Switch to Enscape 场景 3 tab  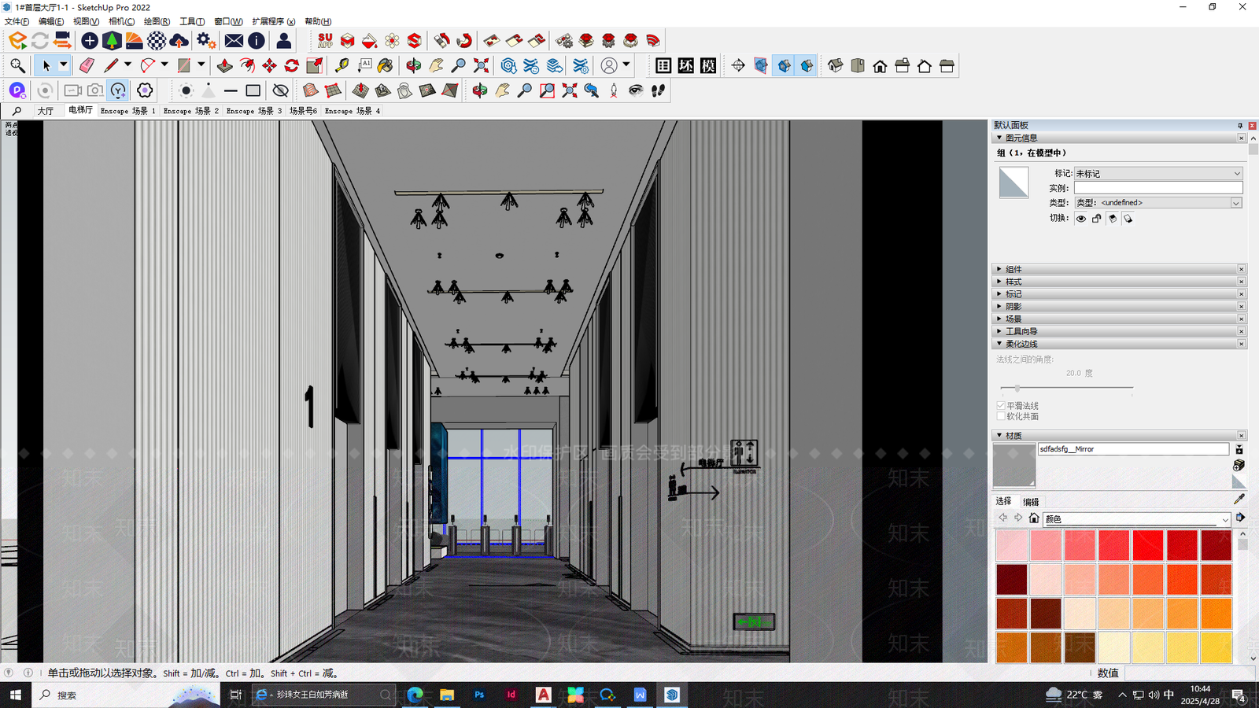[253, 111]
